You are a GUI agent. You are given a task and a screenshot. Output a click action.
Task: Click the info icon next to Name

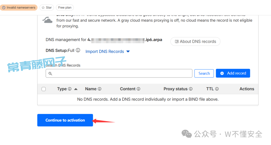100,89
